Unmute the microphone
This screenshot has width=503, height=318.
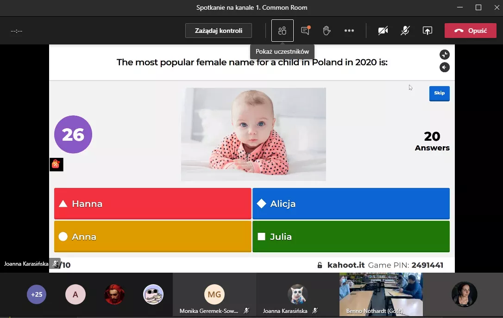405,31
